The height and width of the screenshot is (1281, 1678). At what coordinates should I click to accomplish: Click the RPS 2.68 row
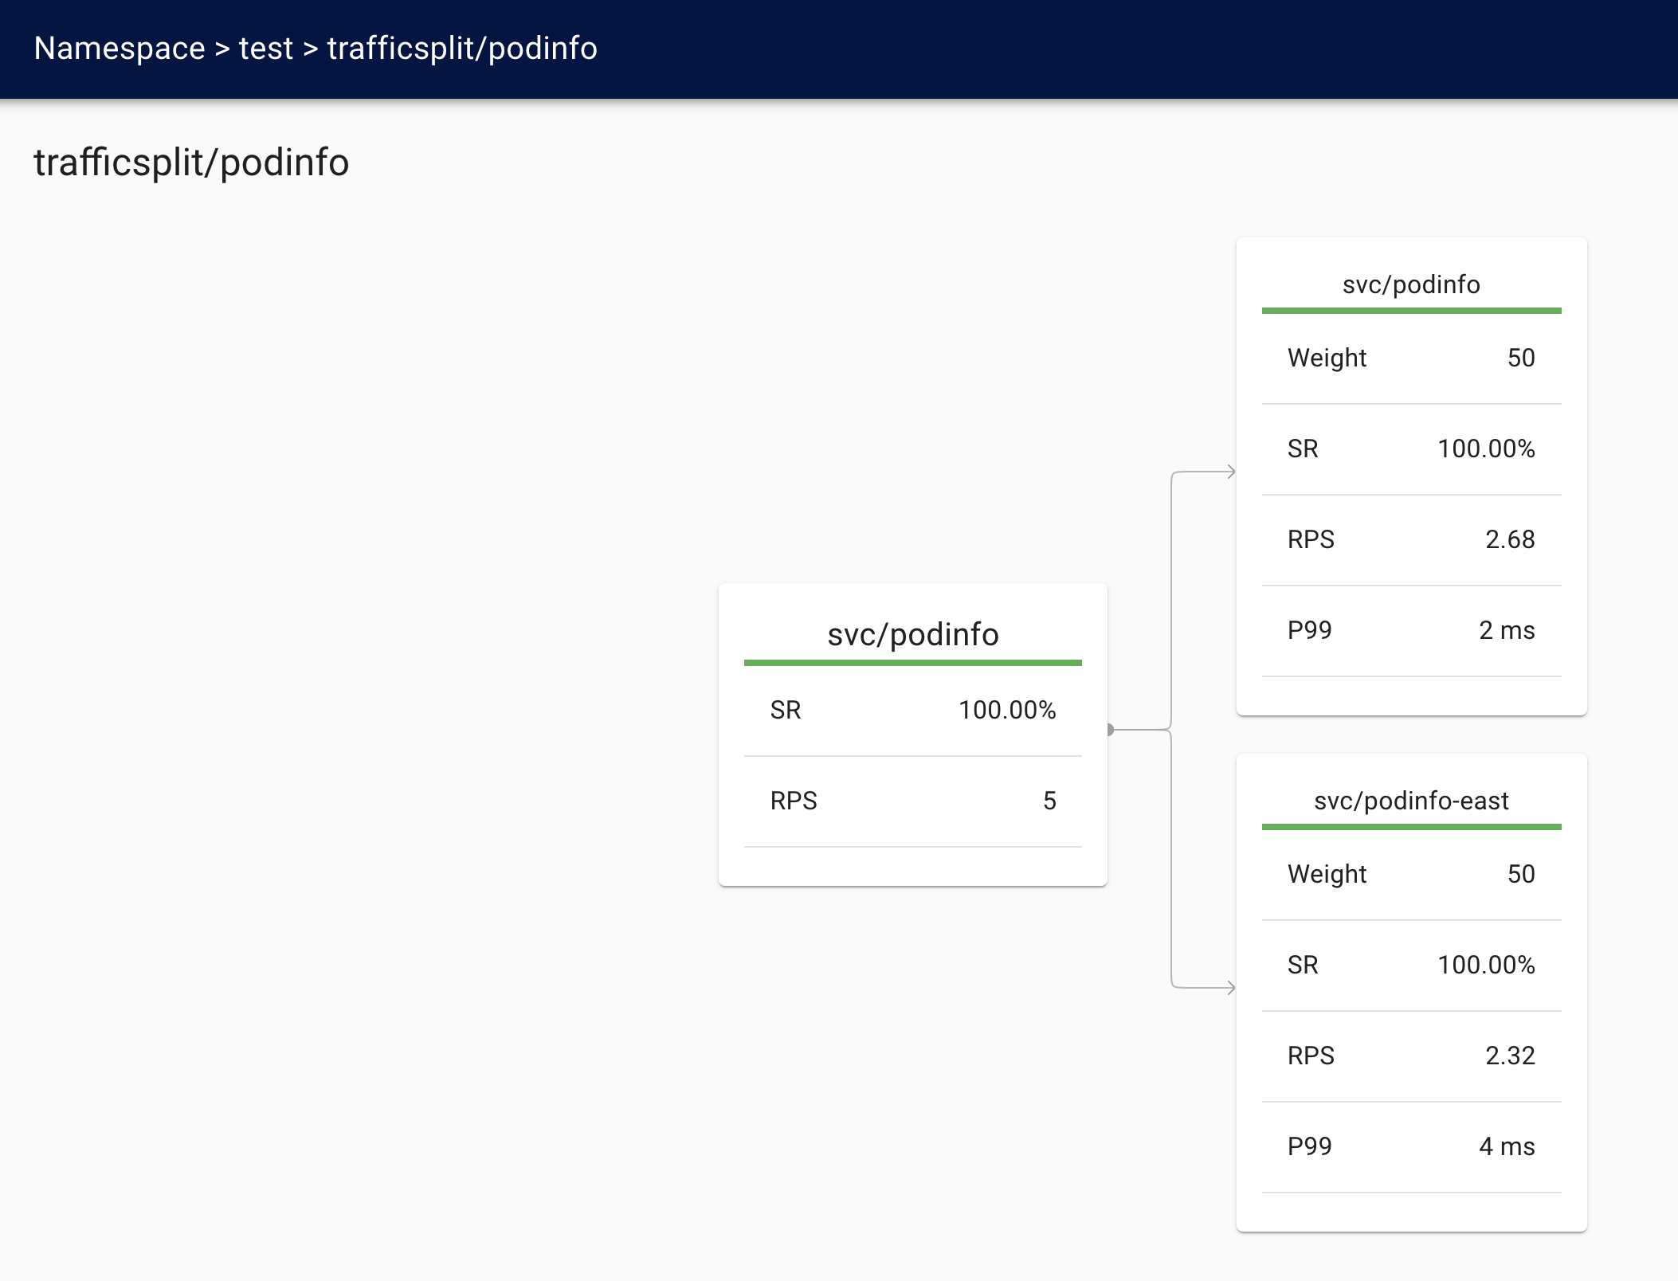click(1410, 539)
